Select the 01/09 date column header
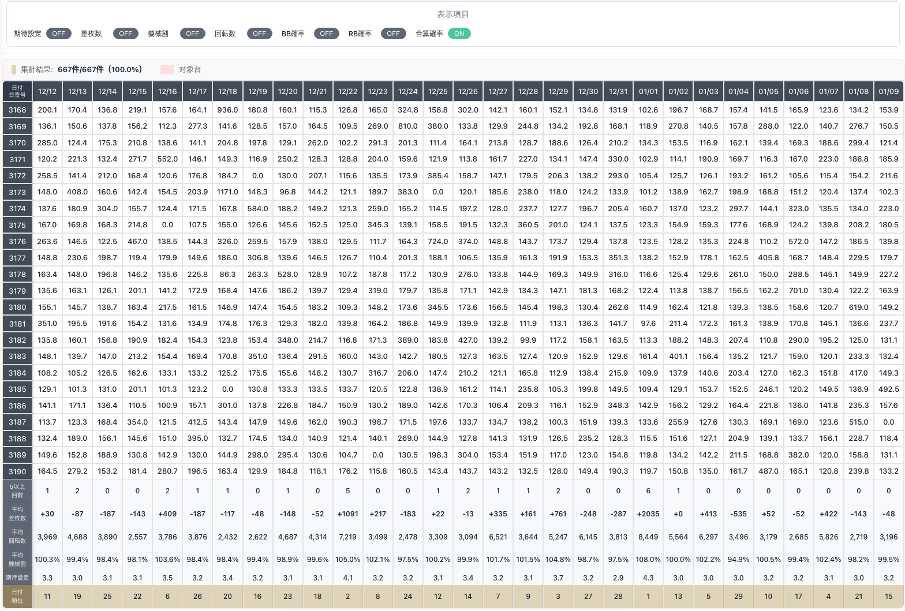This screenshot has height=611, width=905. [888, 91]
